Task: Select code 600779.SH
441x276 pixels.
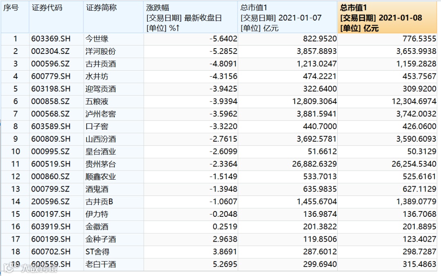Action: click(51, 76)
